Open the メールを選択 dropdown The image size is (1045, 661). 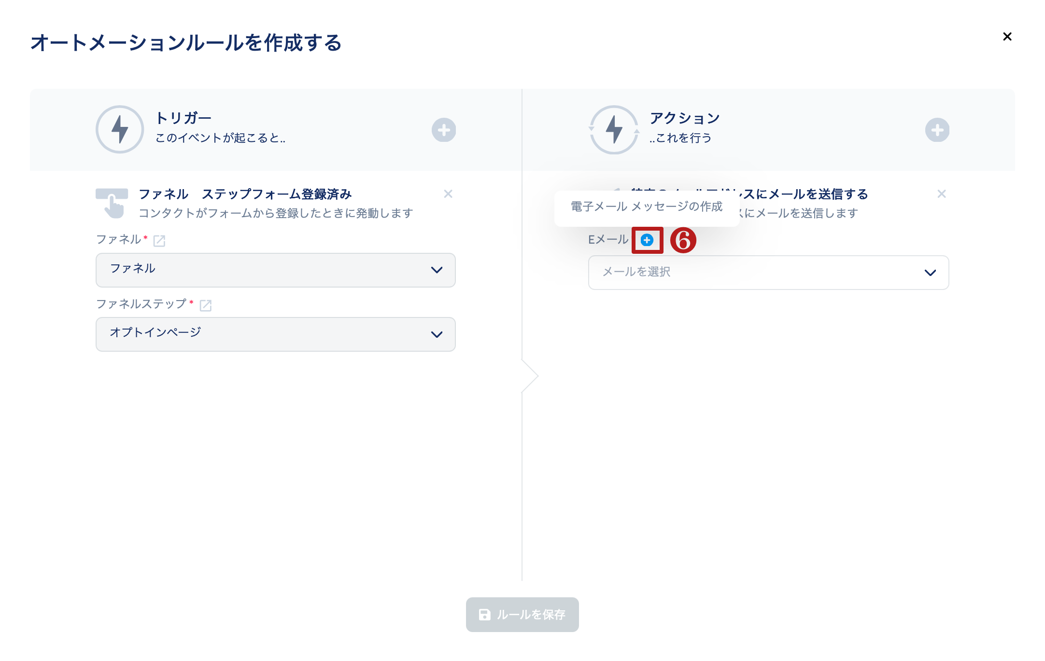point(768,273)
